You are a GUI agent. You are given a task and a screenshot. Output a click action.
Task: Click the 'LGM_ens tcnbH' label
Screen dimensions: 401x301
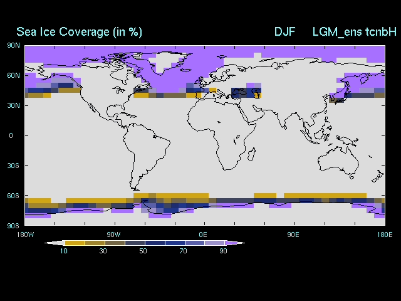[x=355, y=32]
